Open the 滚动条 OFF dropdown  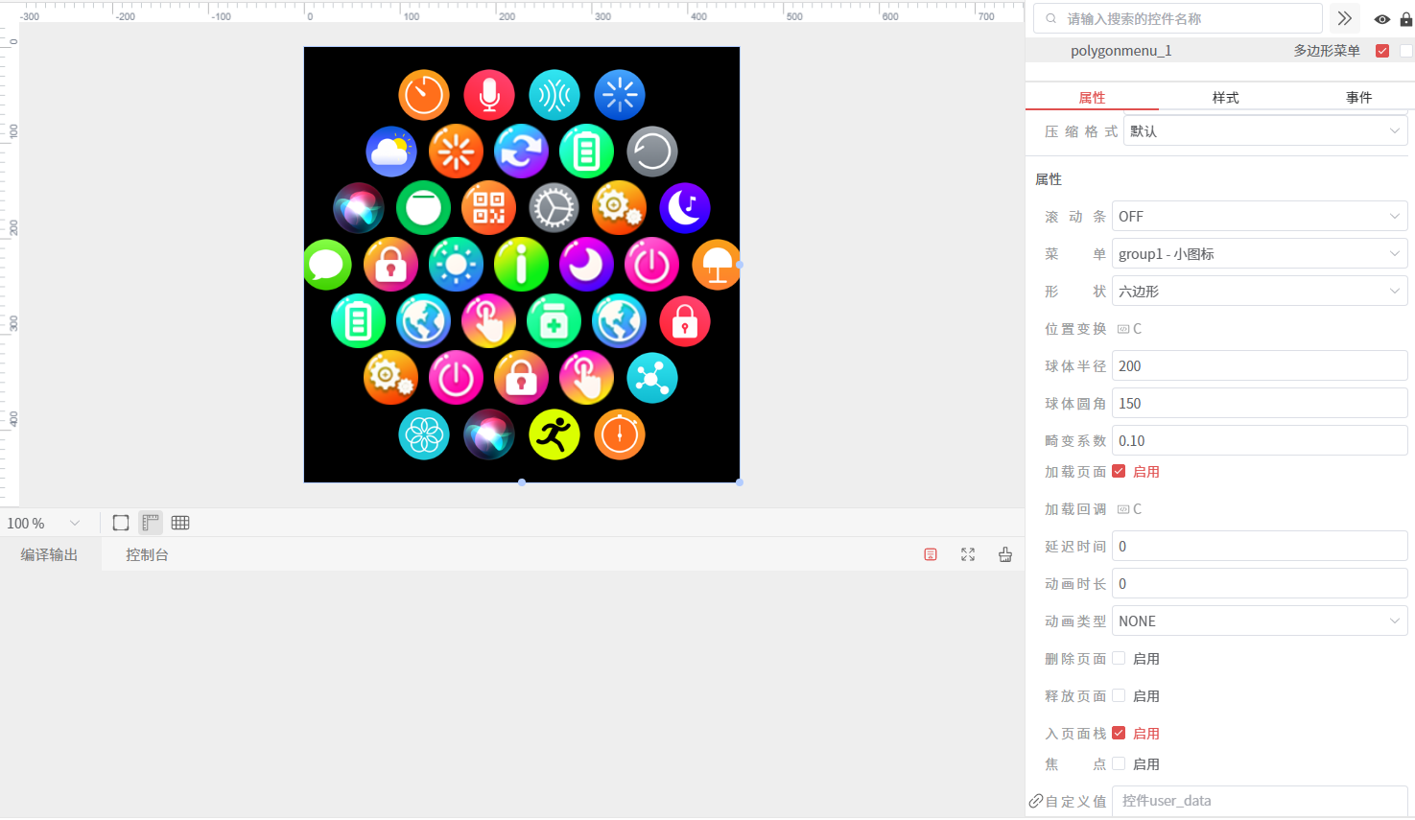pos(1260,217)
